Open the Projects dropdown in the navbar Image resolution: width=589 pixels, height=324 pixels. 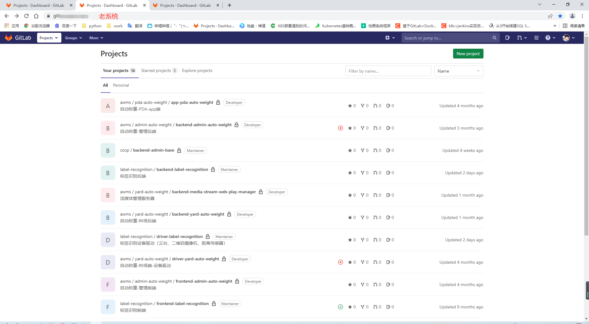coord(49,38)
